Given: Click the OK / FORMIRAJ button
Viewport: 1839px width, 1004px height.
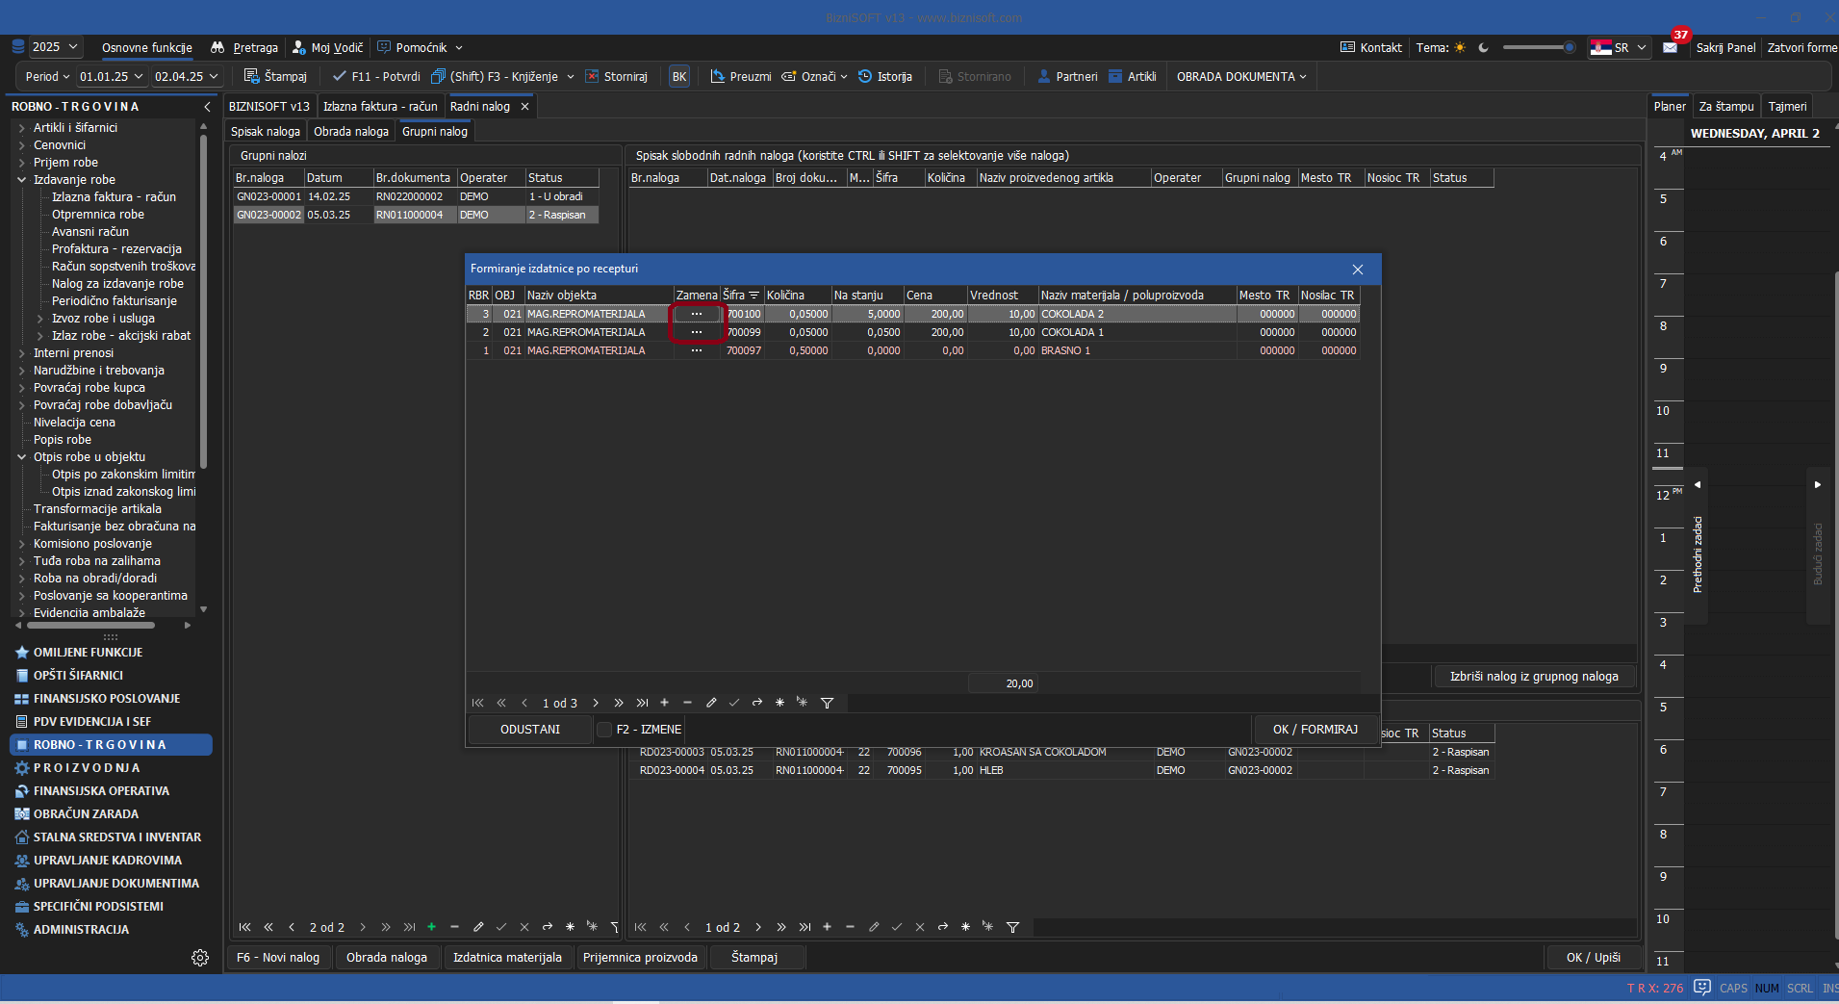Looking at the screenshot, I should coord(1315,730).
